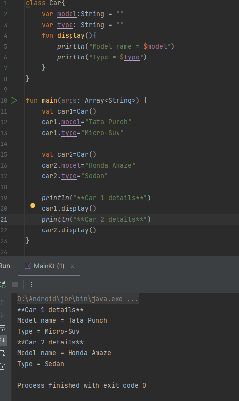Clear console with the trash icon
Image resolution: width=239 pixels, height=401 pixels.
pyautogui.click(x=2, y=366)
